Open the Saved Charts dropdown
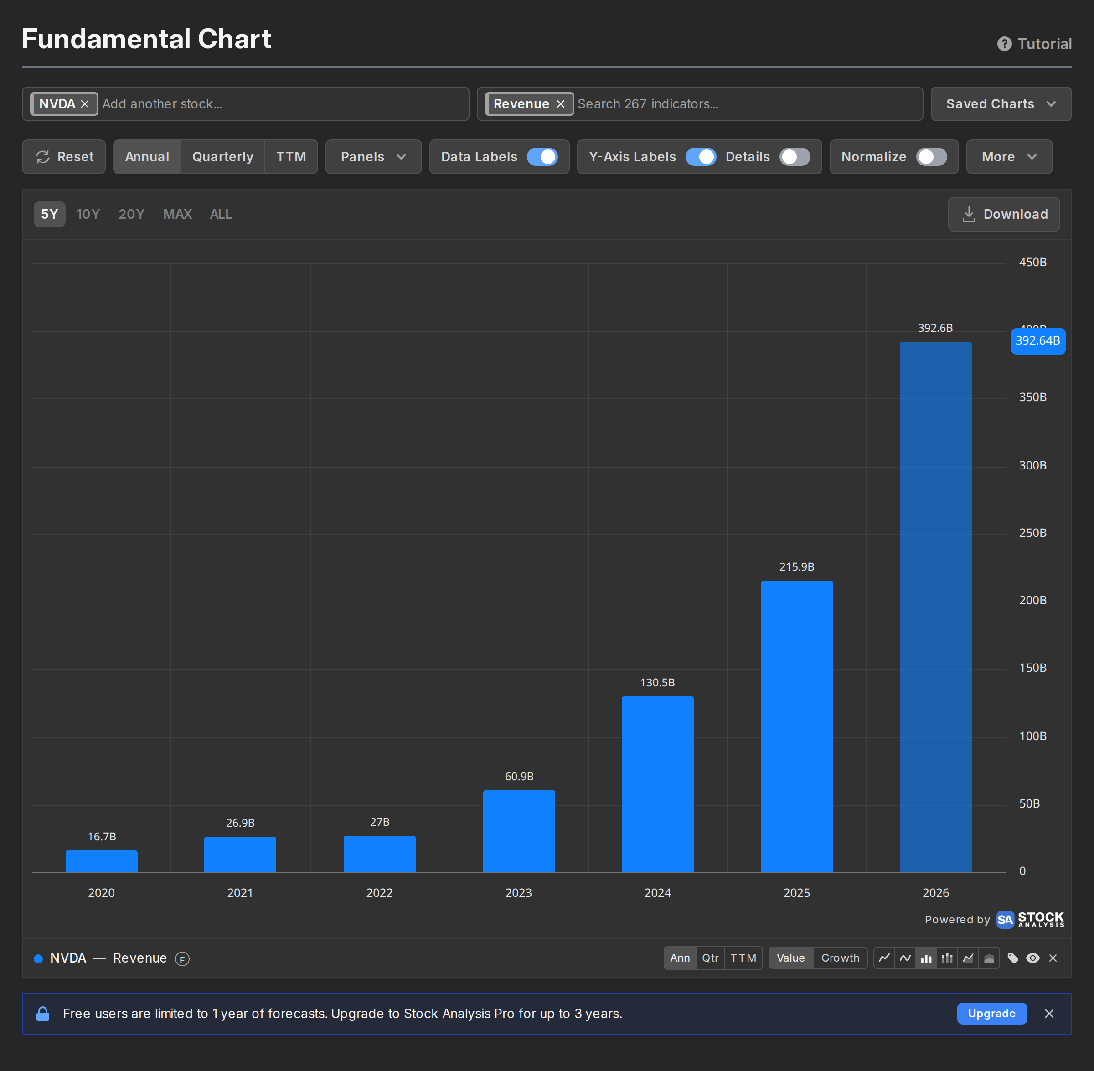The image size is (1094, 1071). coord(1001,104)
